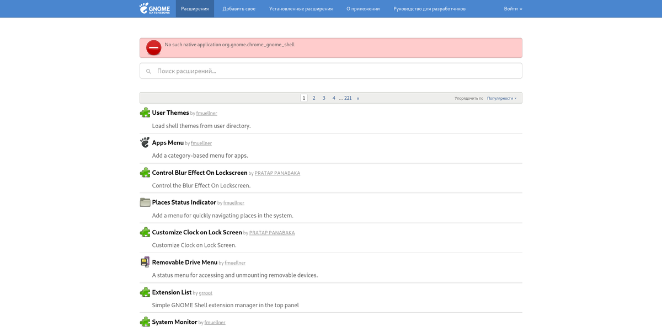
Task: Open fmuellner's profile beside Removable Drive Menu
Action: [235, 263]
